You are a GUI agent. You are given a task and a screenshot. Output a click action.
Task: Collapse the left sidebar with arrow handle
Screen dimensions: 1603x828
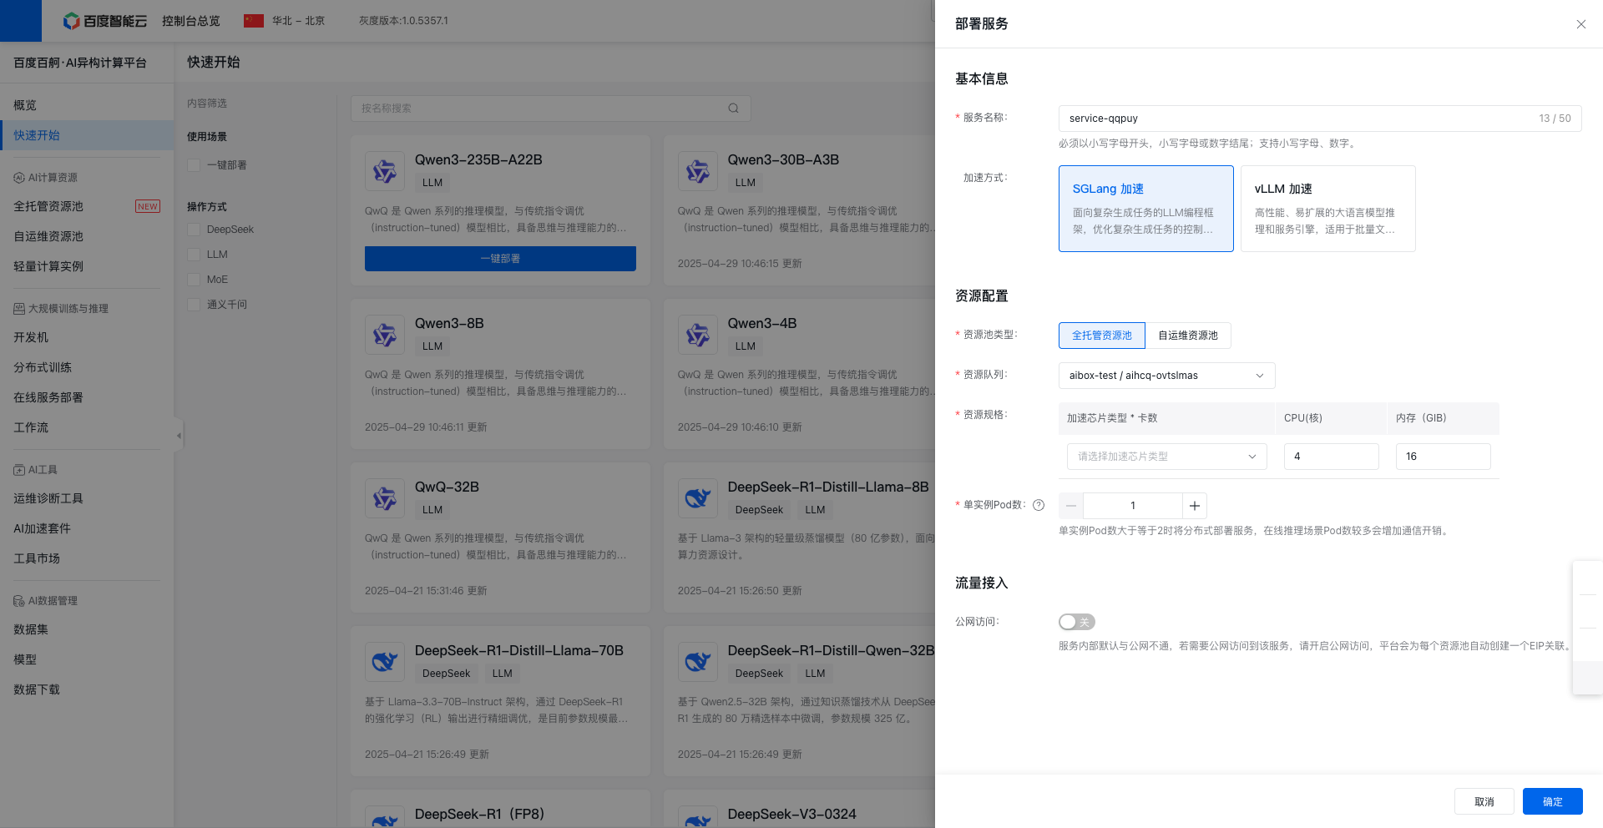[179, 435]
